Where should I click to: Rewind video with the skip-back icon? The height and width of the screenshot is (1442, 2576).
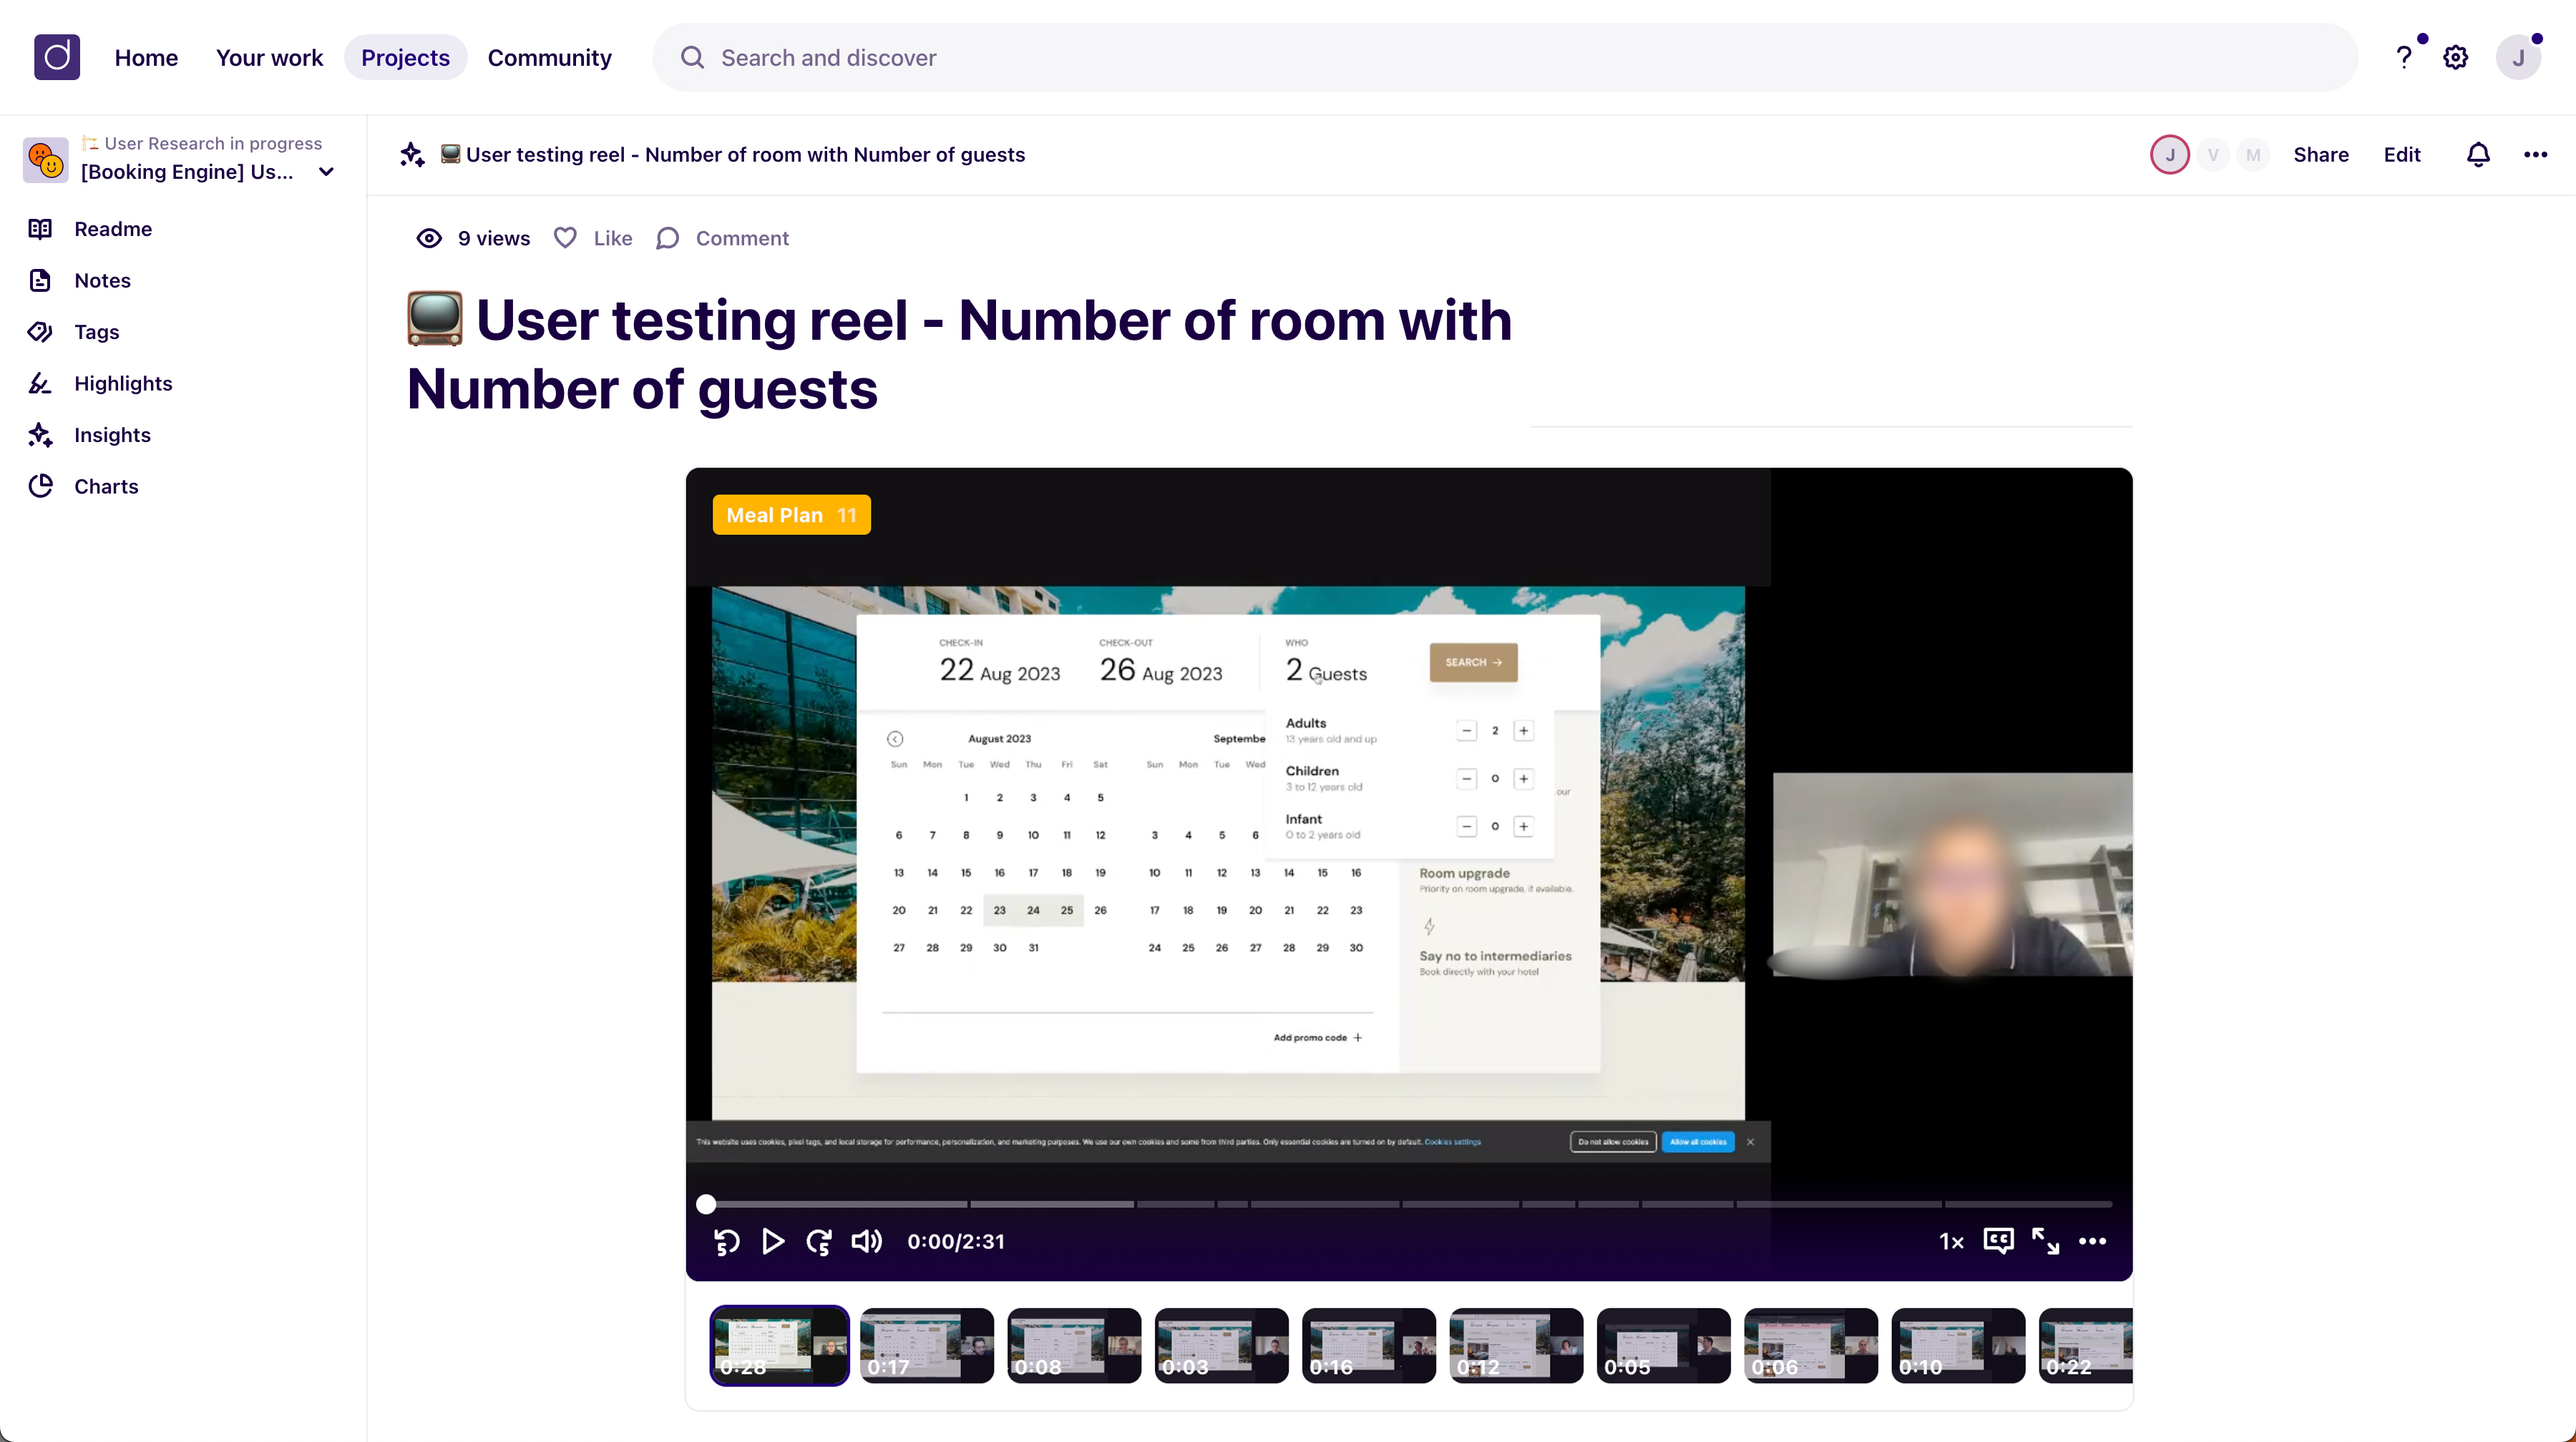pos(727,1241)
